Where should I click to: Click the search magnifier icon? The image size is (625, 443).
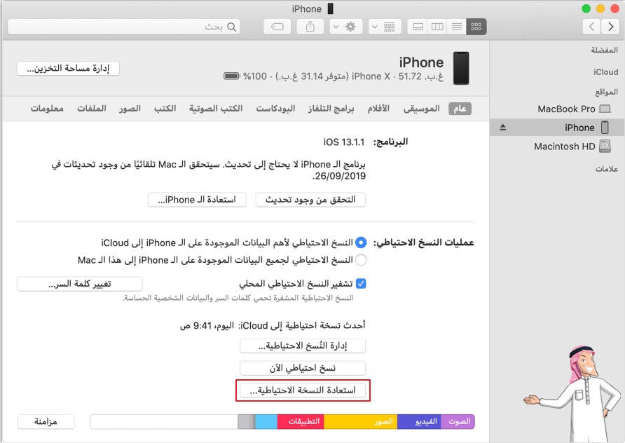tap(232, 27)
